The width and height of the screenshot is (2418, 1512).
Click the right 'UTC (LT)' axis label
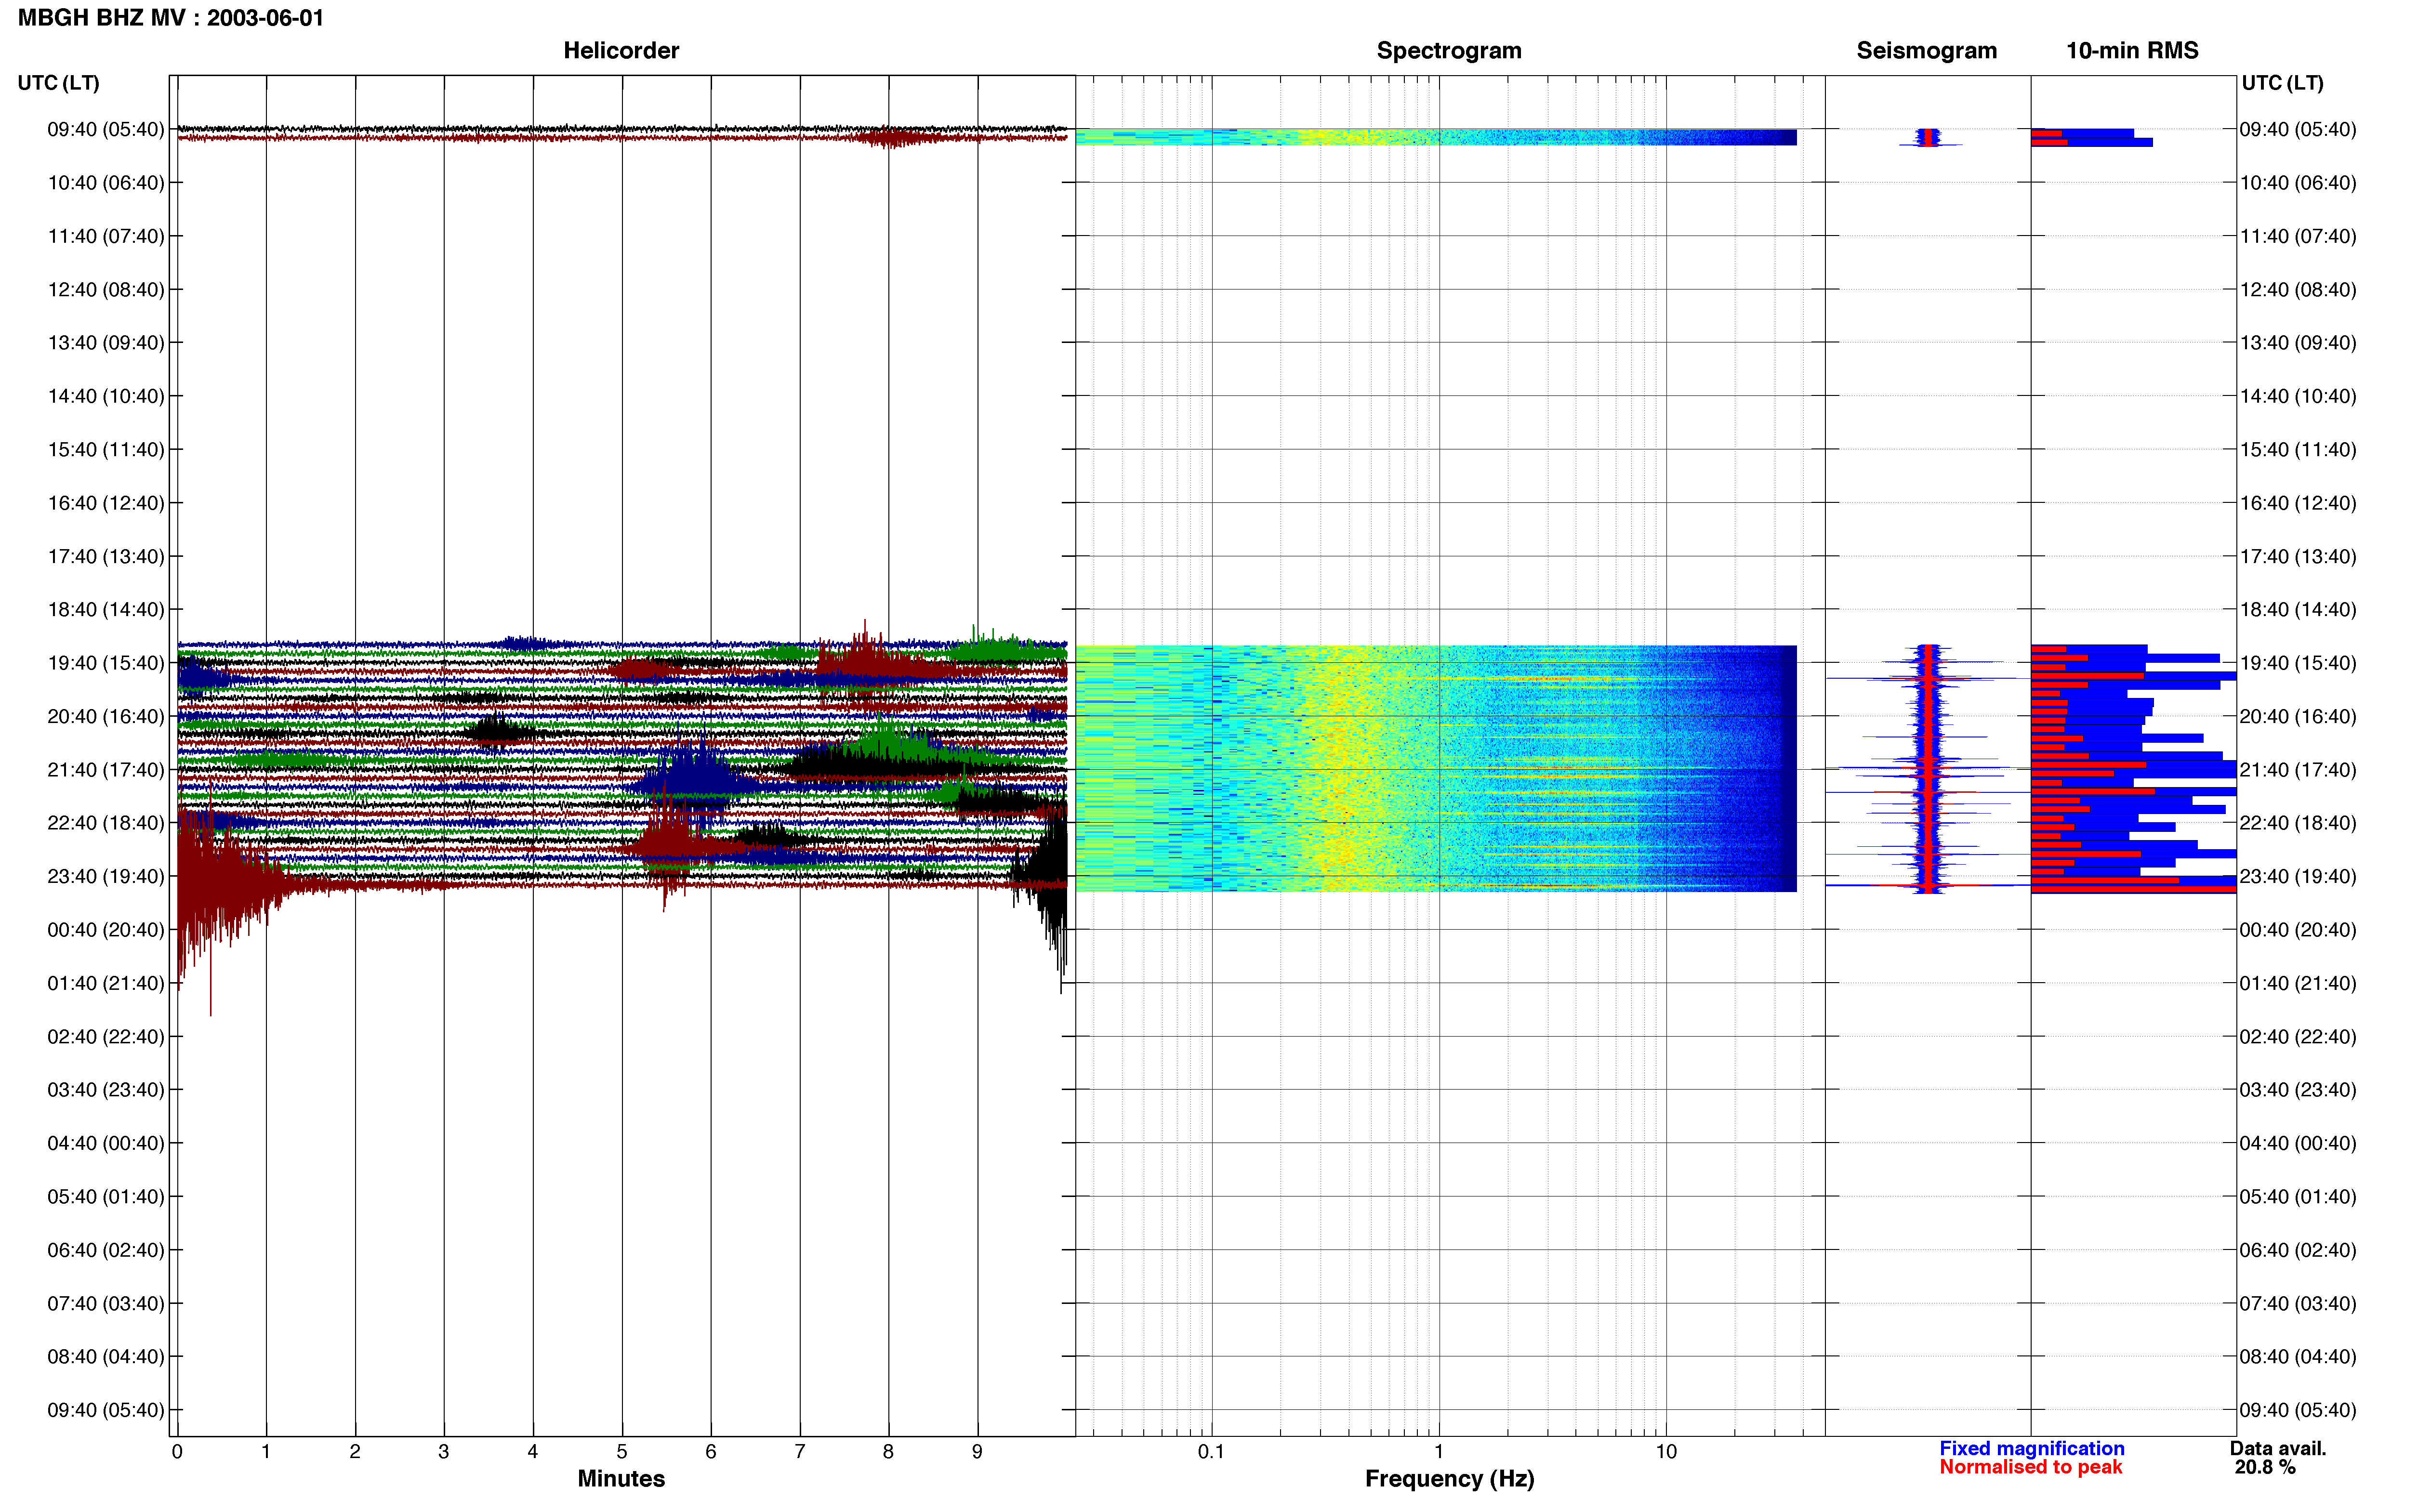[2282, 82]
